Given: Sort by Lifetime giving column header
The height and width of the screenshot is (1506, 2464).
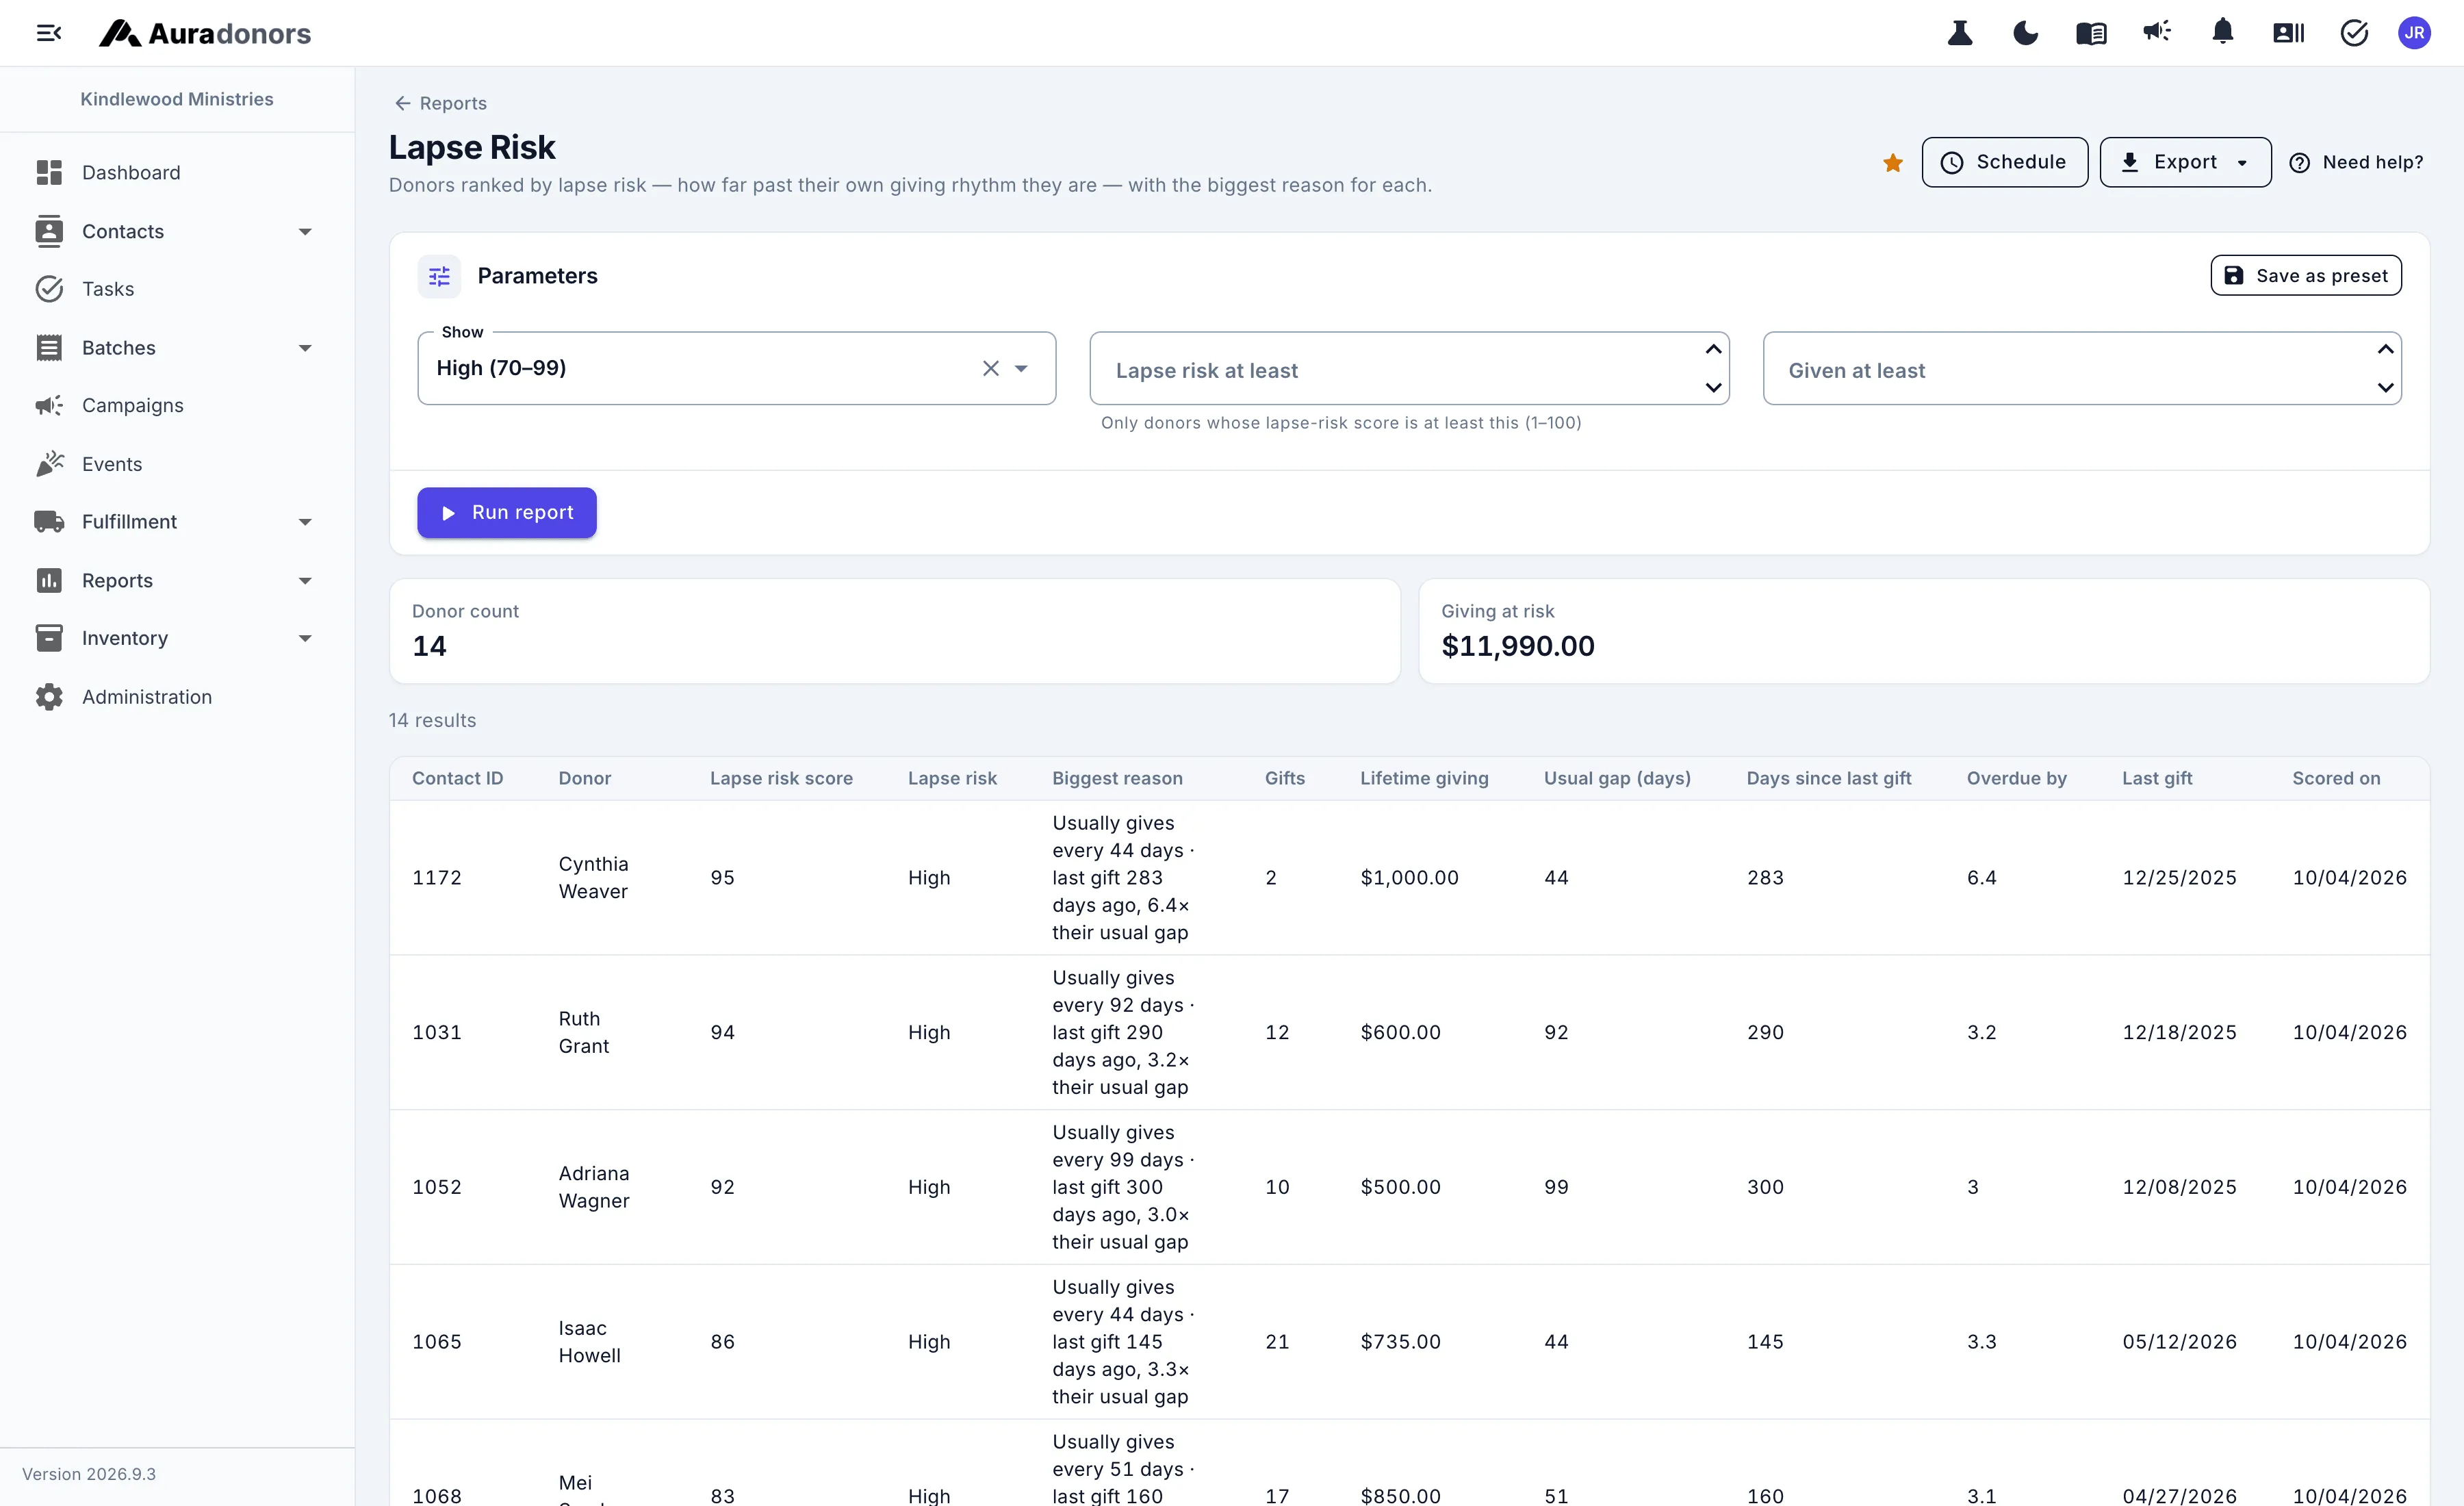Looking at the screenshot, I should click(x=1424, y=778).
